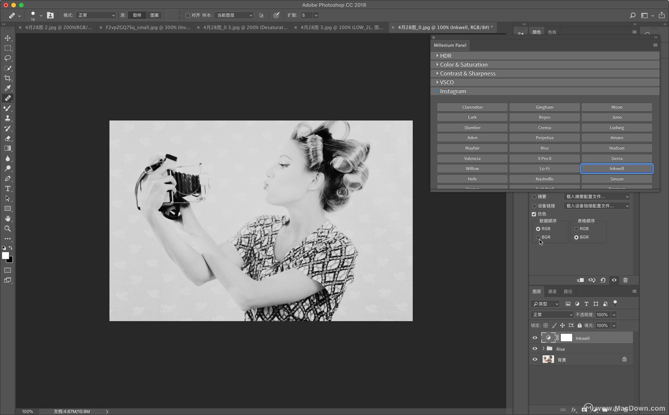
Task: Select the BGR radio under 数据顺序
Action: pos(538,237)
